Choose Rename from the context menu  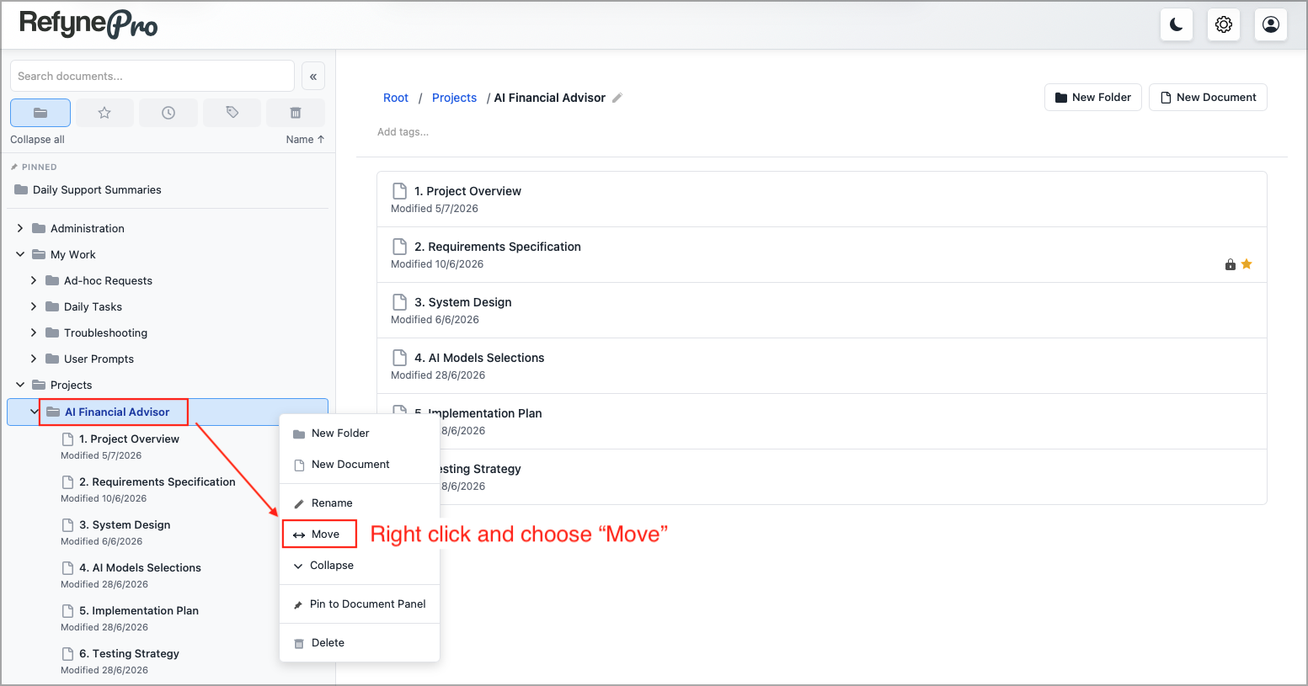pos(360,503)
